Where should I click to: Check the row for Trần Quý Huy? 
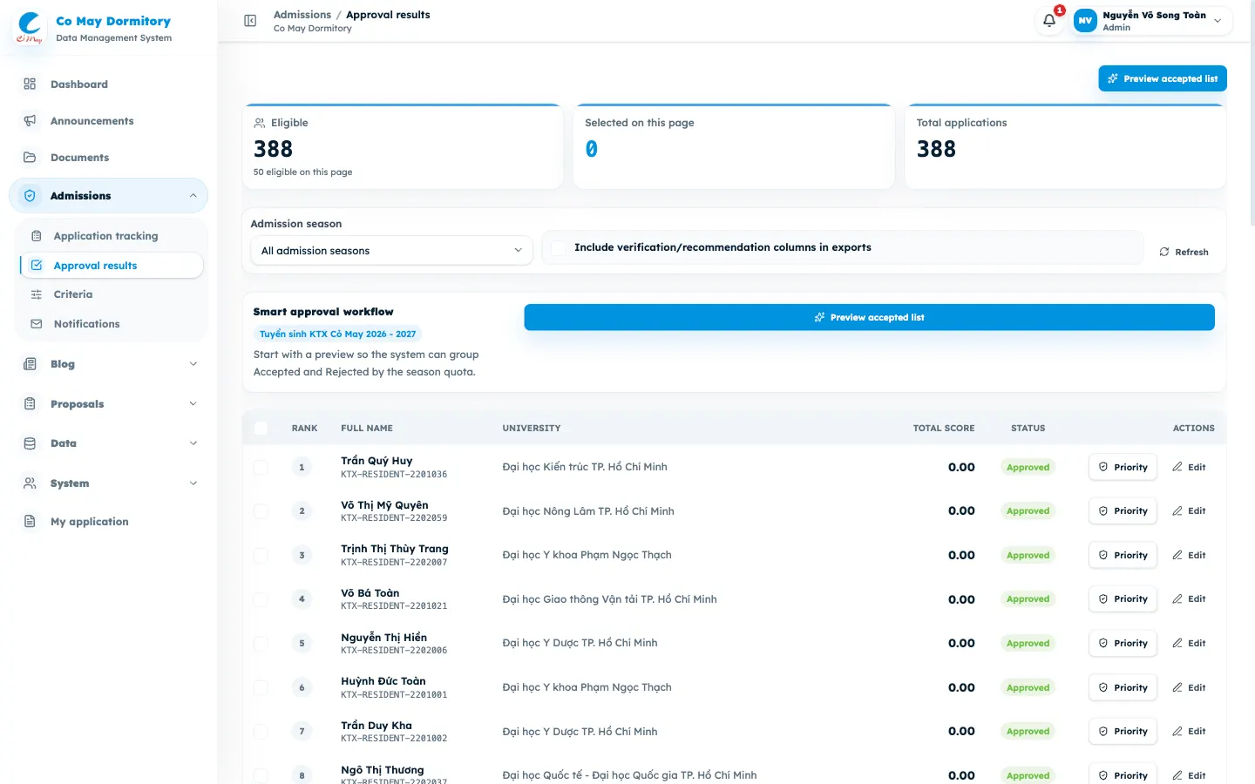(x=261, y=467)
